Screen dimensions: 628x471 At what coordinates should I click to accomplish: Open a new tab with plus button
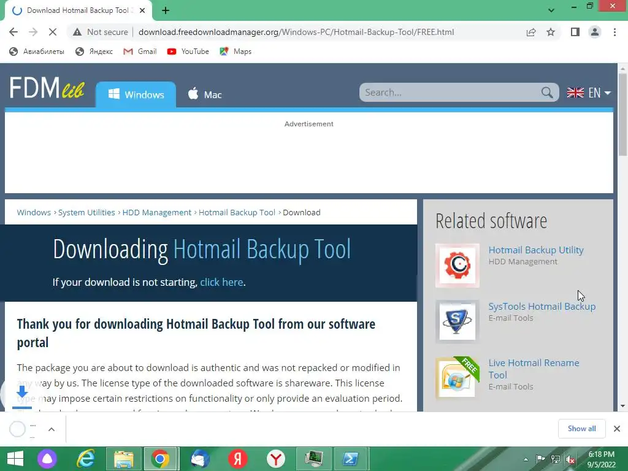[166, 10]
